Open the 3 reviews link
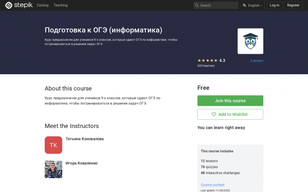This screenshot has width=308, height=192. (257, 60)
